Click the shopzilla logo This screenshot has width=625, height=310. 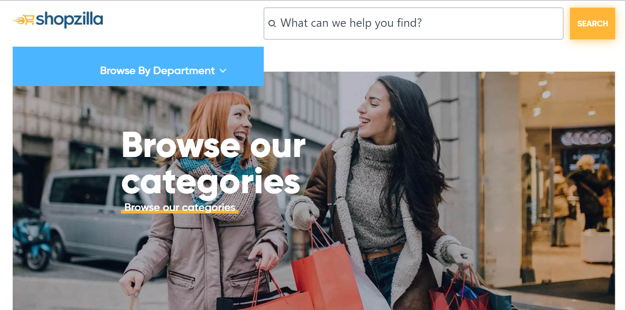pos(58,20)
